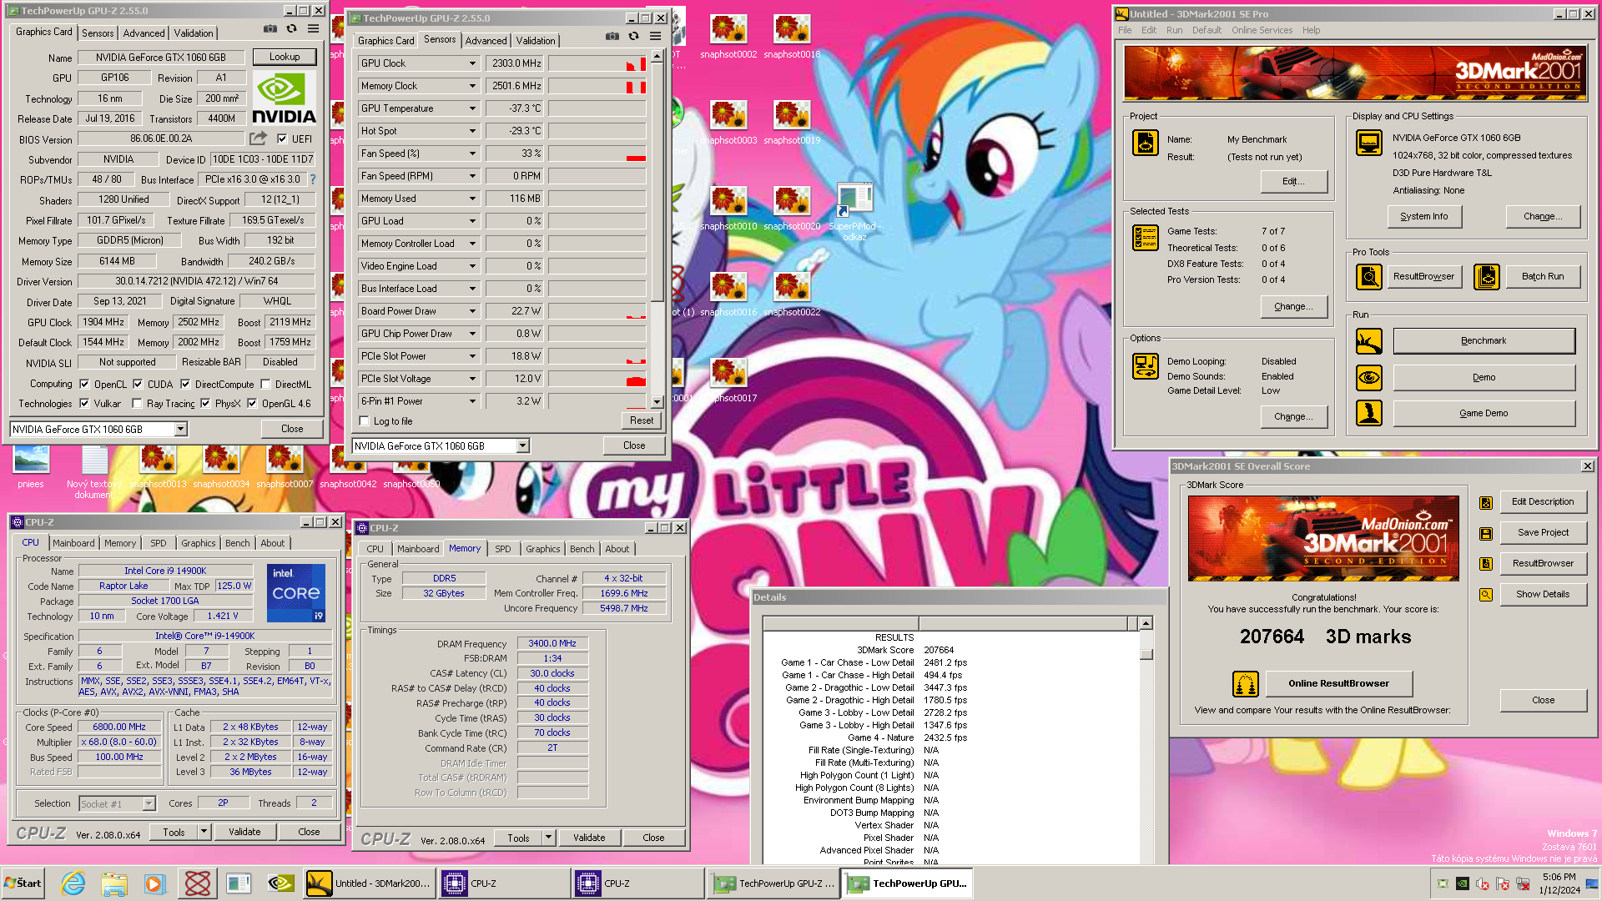Screen dimensions: 1602x901
Task: Toggle the DirectML checkbox
Action: (265, 385)
